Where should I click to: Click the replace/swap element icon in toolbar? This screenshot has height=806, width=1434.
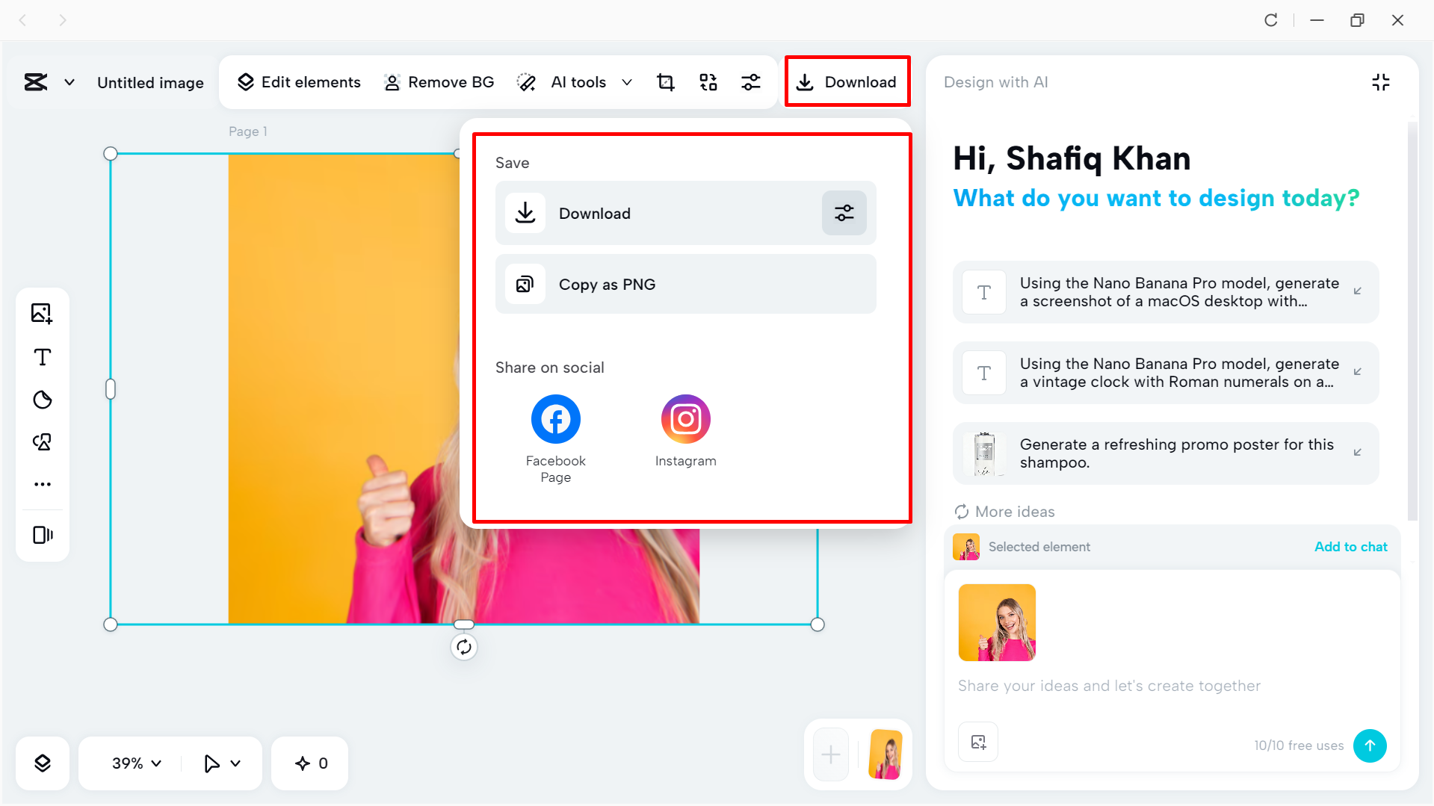coord(708,82)
